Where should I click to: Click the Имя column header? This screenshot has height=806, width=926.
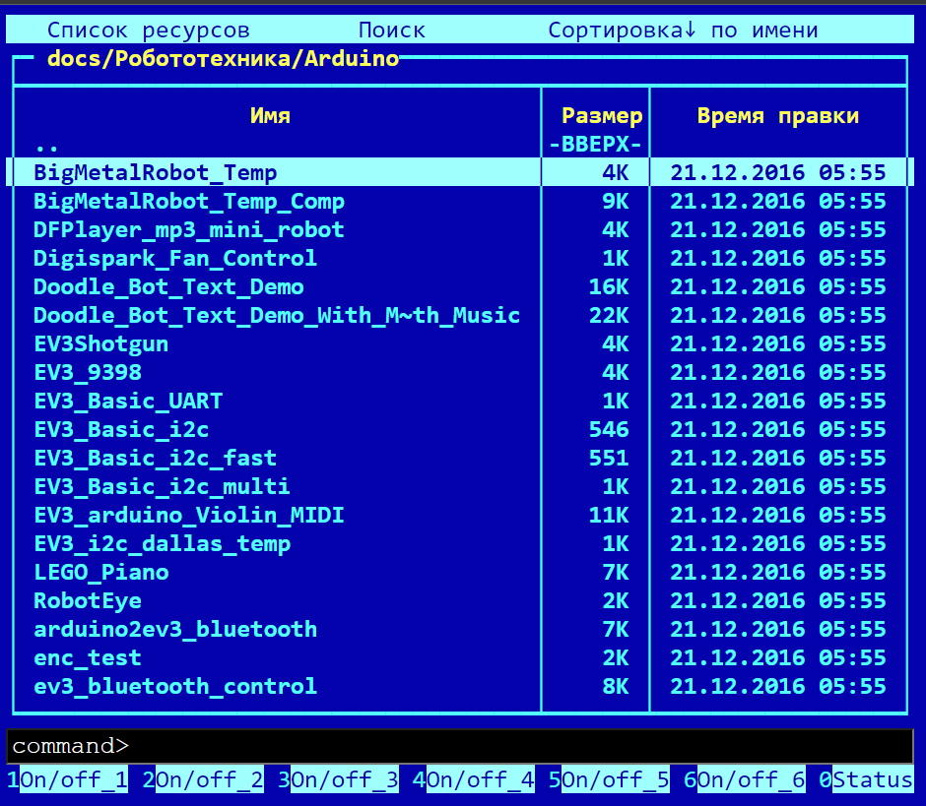click(270, 116)
